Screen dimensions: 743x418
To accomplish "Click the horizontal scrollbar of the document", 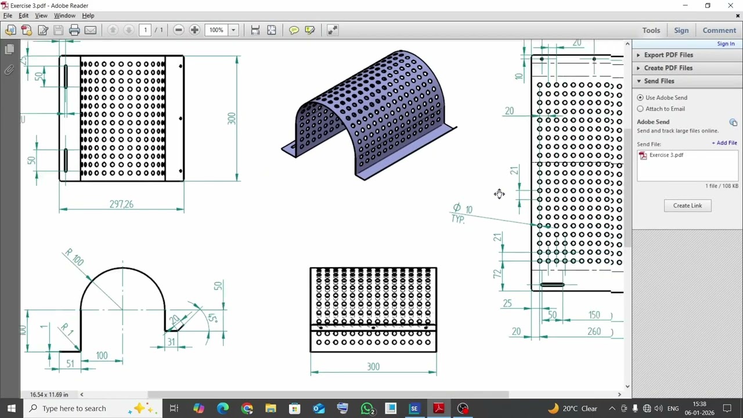I will [328, 395].
